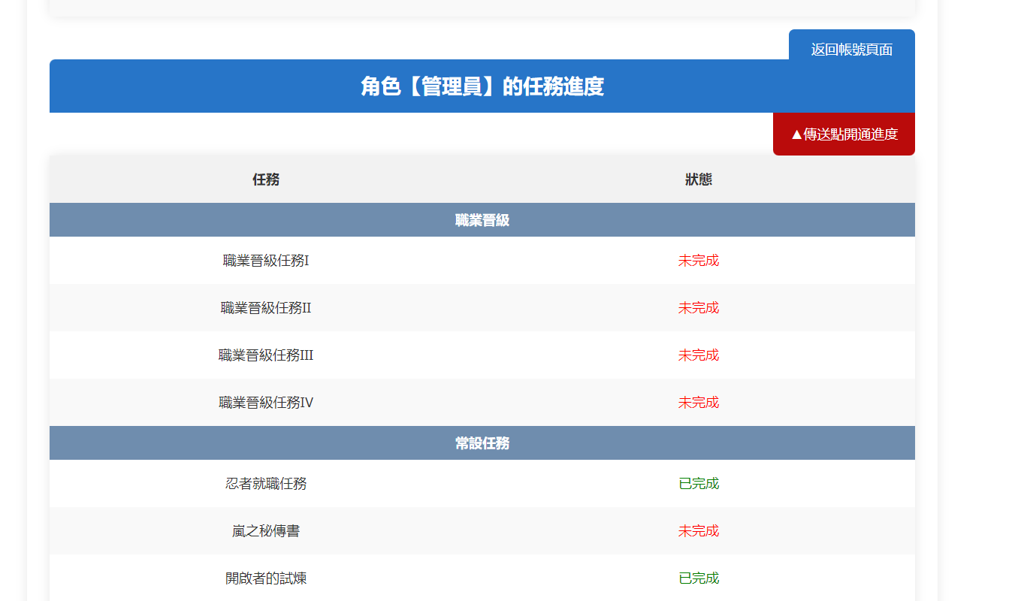Select the page heading 角色【管理員】的任務進度
Image resolution: width=1012 pixels, height=601 pixels.
click(482, 86)
